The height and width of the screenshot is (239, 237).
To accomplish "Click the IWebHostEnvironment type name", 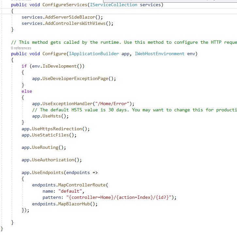I will pos(159,54).
